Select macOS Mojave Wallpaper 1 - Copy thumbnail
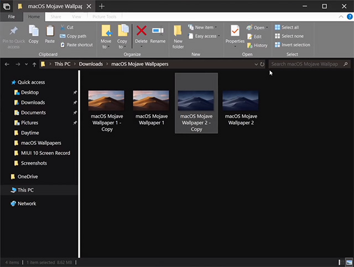 pos(106,101)
